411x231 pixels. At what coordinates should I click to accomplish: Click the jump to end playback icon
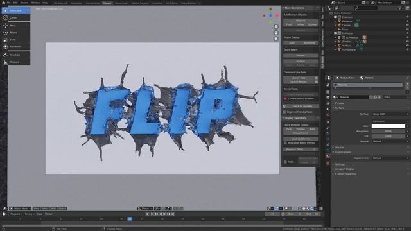(173, 214)
